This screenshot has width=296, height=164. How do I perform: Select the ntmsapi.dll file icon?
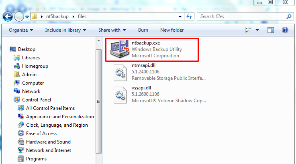pos(120,73)
